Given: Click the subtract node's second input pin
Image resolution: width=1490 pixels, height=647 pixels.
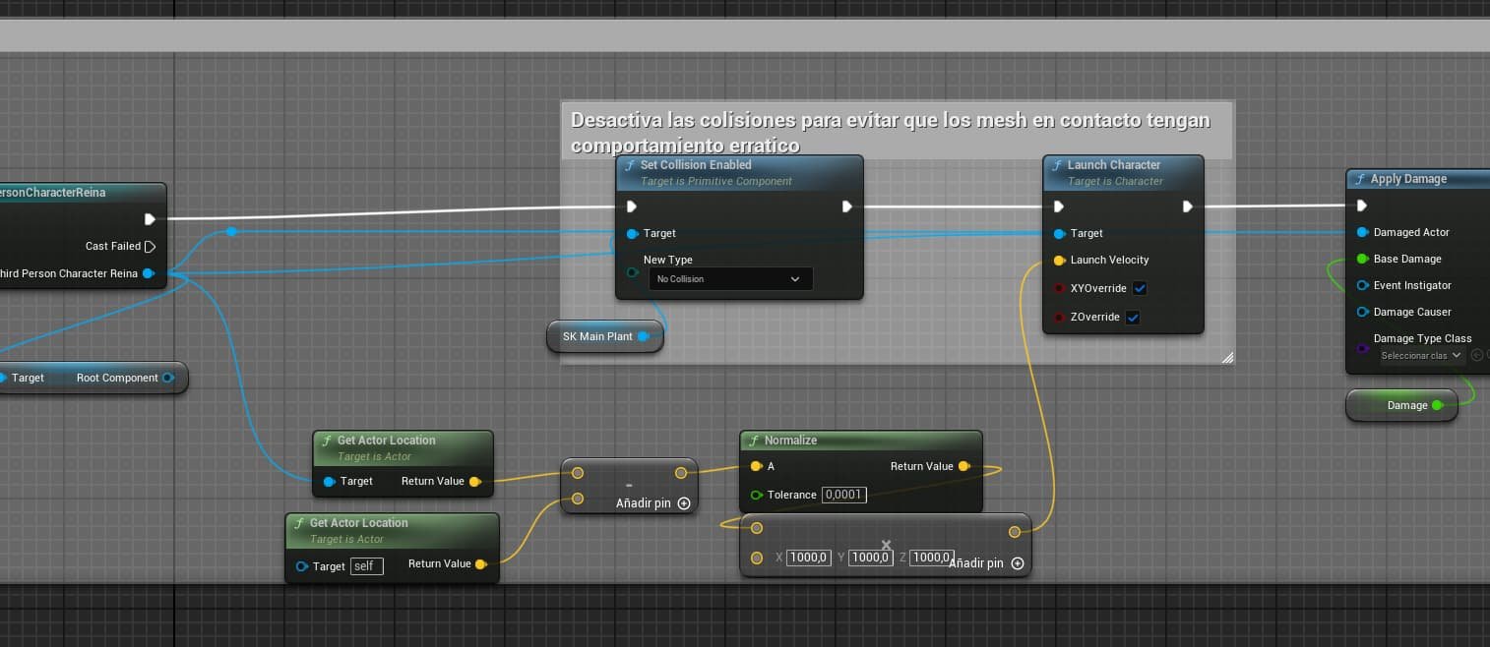Looking at the screenshot, I should point(577,499).
